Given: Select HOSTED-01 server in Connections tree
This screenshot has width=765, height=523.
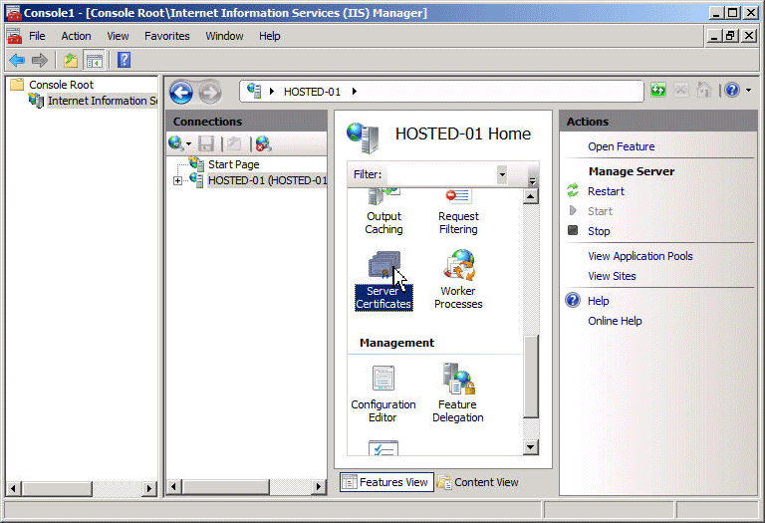Looking at the screenshot, I should point(267,180).
